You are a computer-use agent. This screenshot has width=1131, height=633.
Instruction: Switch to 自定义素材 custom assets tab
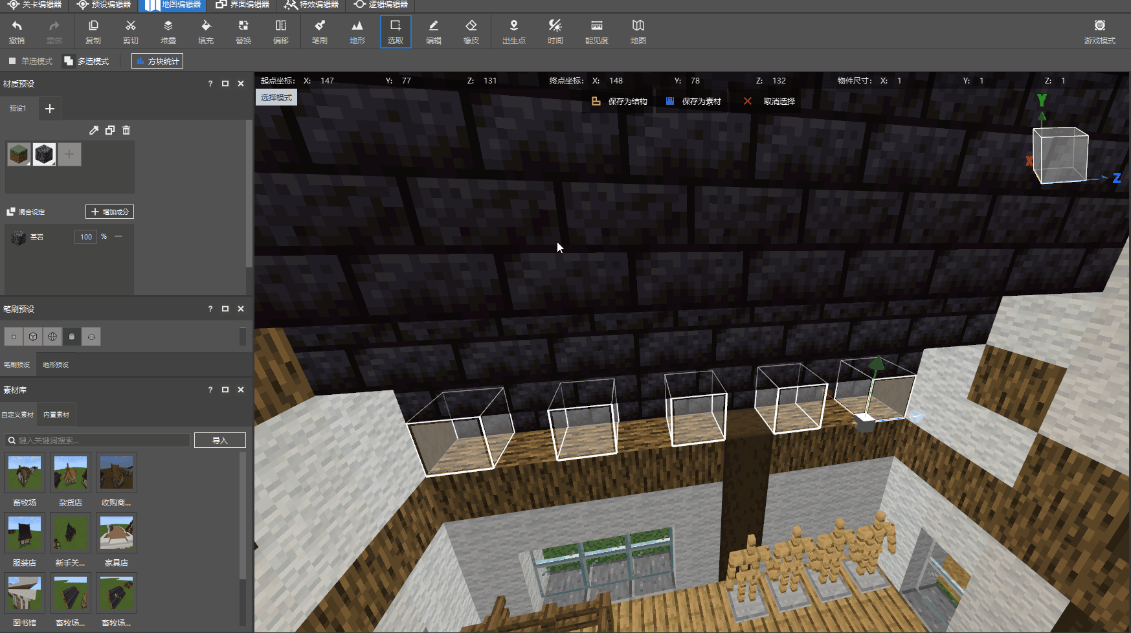[17, 415]
